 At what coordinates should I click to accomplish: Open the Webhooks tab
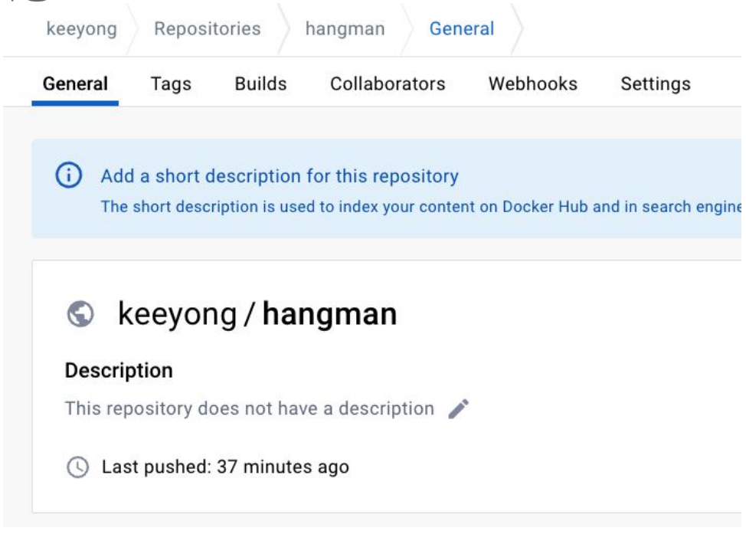point(533,84)
